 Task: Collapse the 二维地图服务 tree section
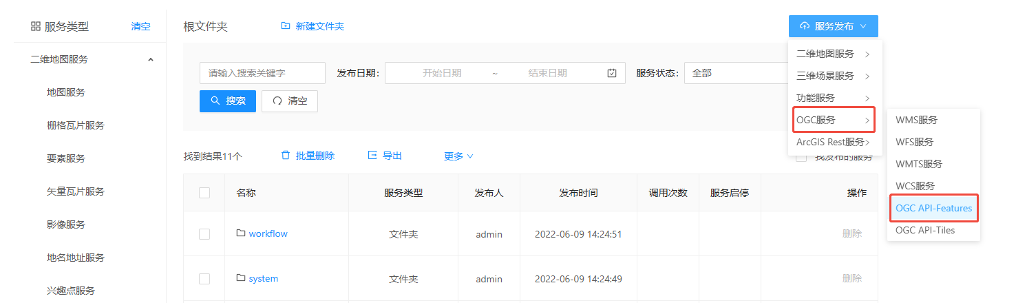151,59
